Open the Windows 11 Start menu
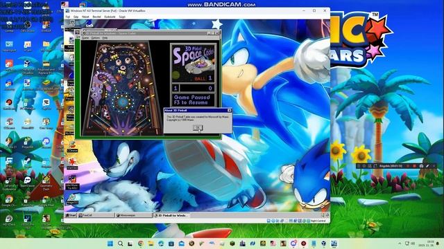The width and height of the screenshot is (444, 249). tap(110, 243)
